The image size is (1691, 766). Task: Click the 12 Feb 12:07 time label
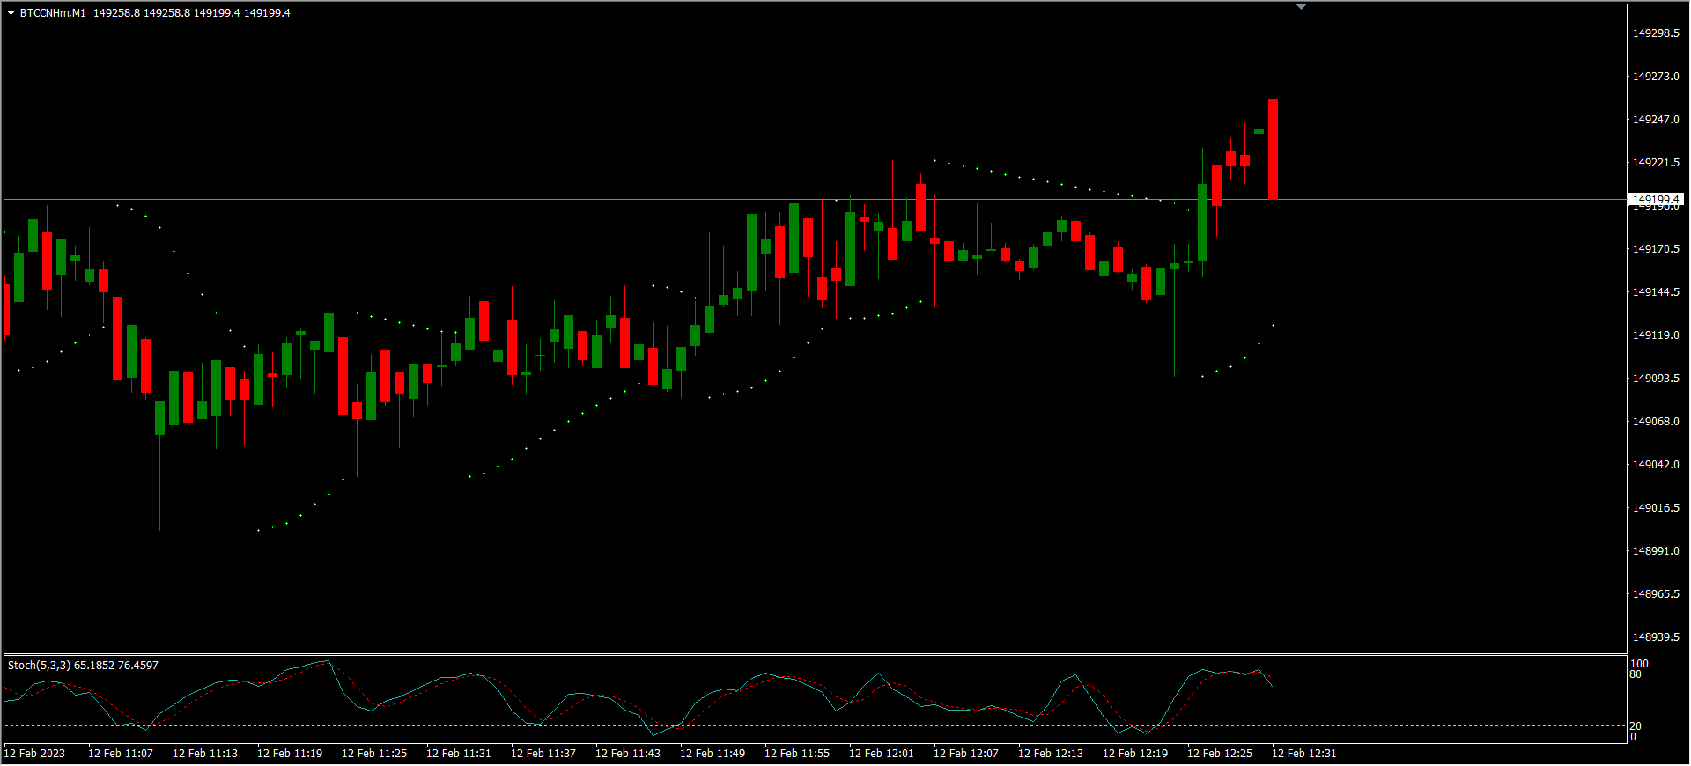[x=966, y=754]
